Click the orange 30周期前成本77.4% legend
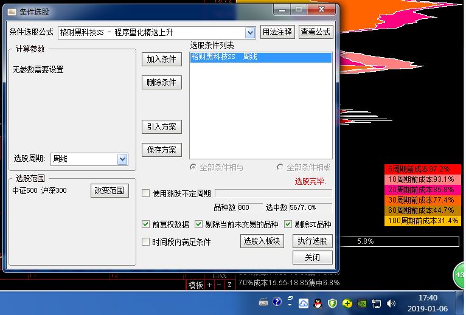466x315 pixels. click(422, 200)
